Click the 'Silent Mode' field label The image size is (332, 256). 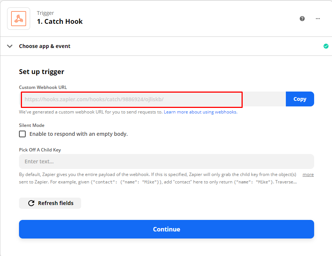click(32, 125)
